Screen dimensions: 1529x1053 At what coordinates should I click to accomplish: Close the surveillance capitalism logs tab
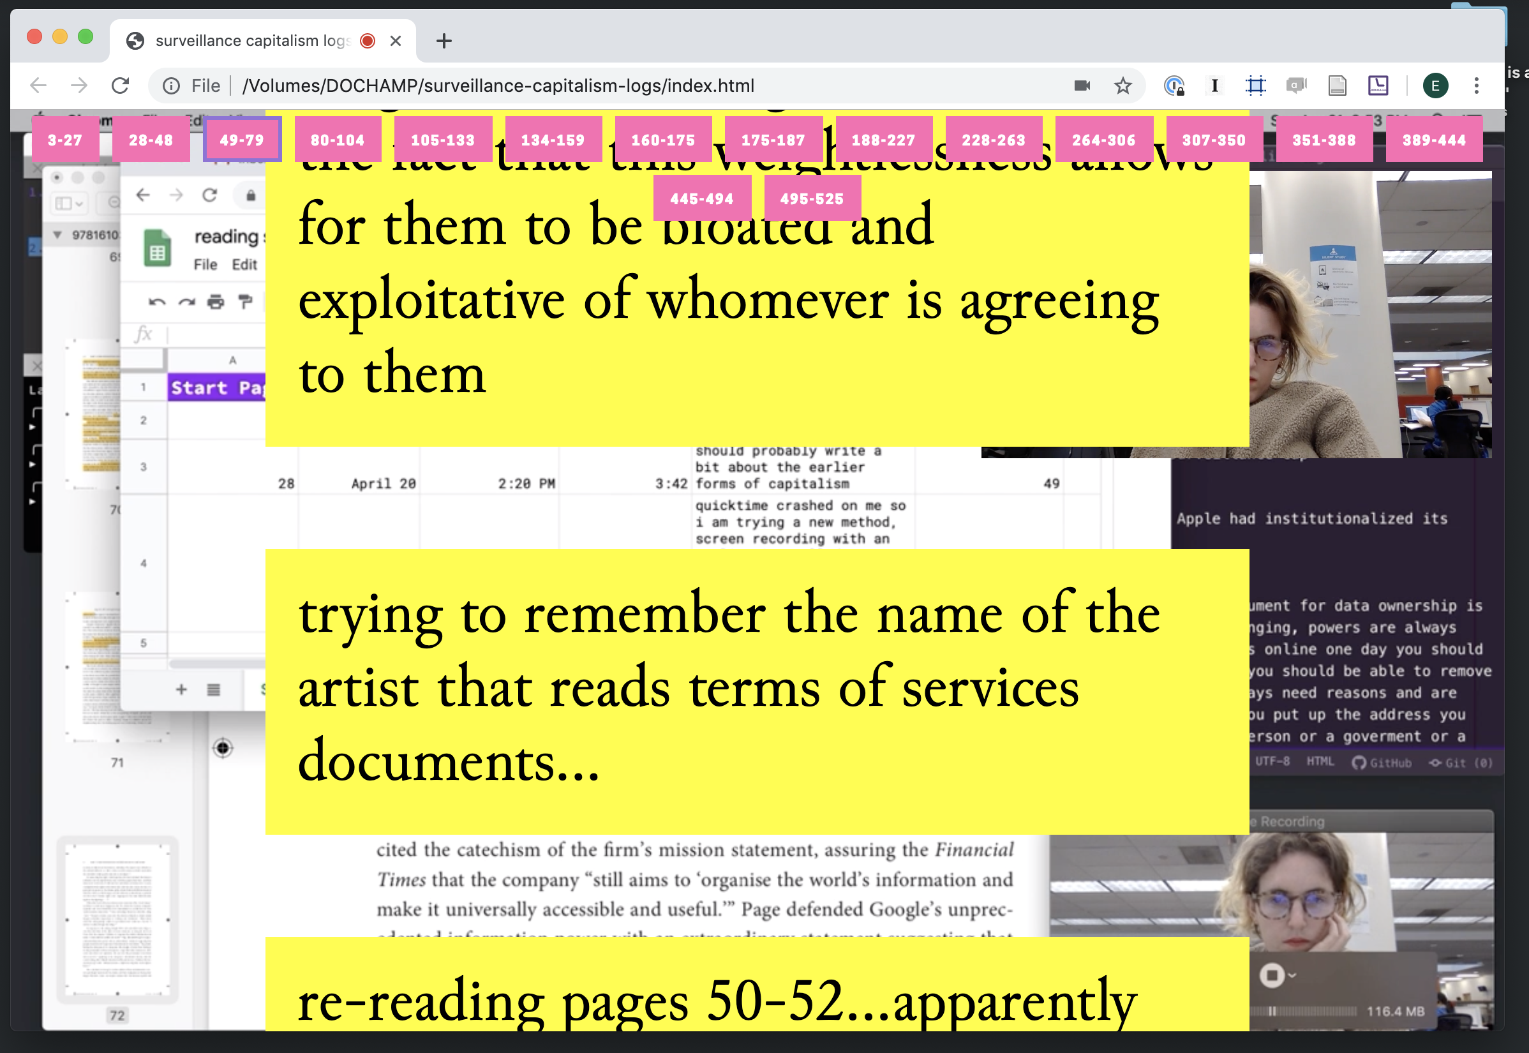tap(396, 41)
